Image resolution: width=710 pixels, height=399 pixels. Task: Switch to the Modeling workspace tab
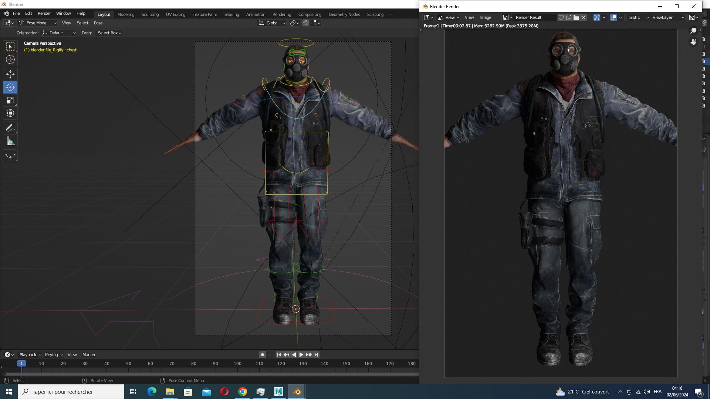tap(126, 14)
